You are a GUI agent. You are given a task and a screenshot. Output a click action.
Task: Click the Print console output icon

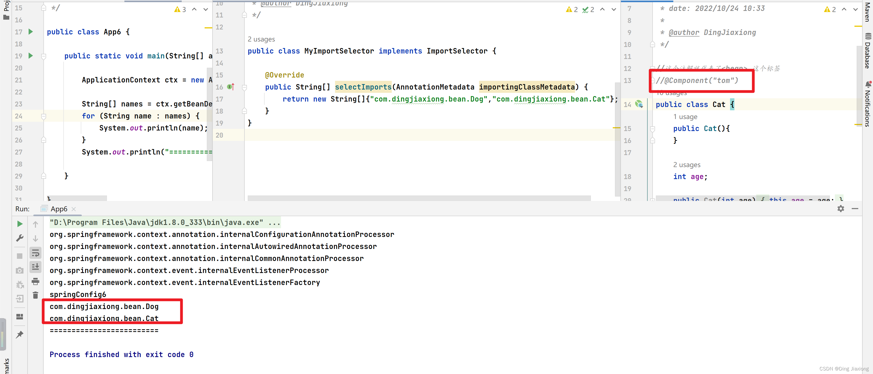35,281
